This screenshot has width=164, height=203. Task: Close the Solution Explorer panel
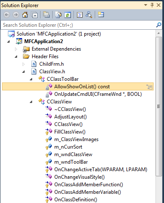(x=159, y=5)
